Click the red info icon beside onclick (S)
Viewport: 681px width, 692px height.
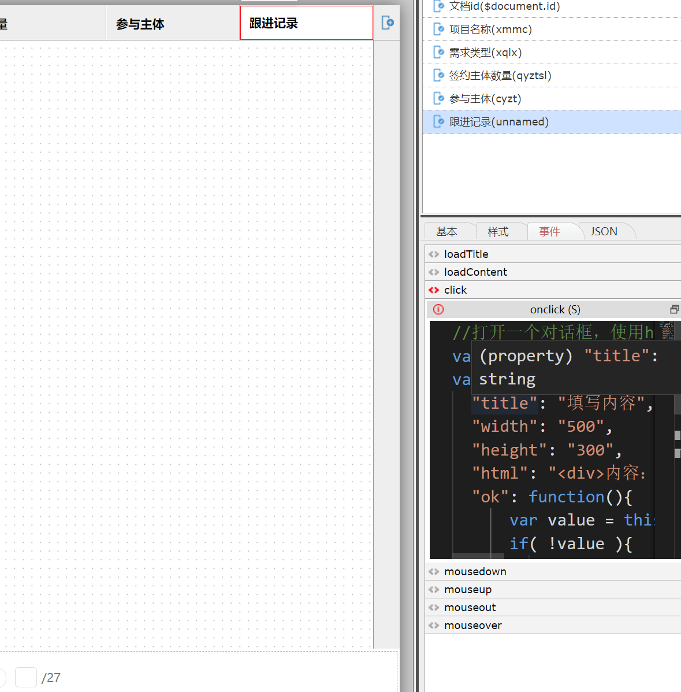[x=438, y=309]
